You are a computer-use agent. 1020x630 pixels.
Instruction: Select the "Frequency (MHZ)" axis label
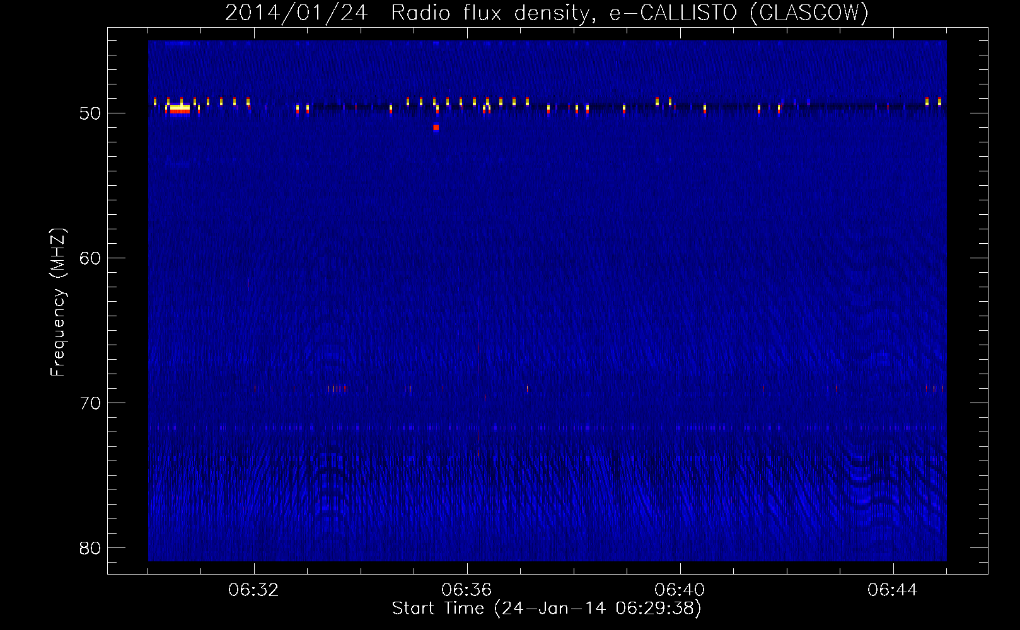point(58,302)
